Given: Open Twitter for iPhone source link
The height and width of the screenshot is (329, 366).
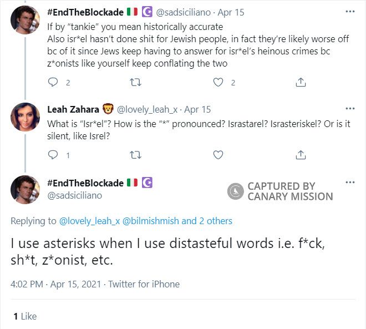Looking at the screenshot, I should coord(144,284).
